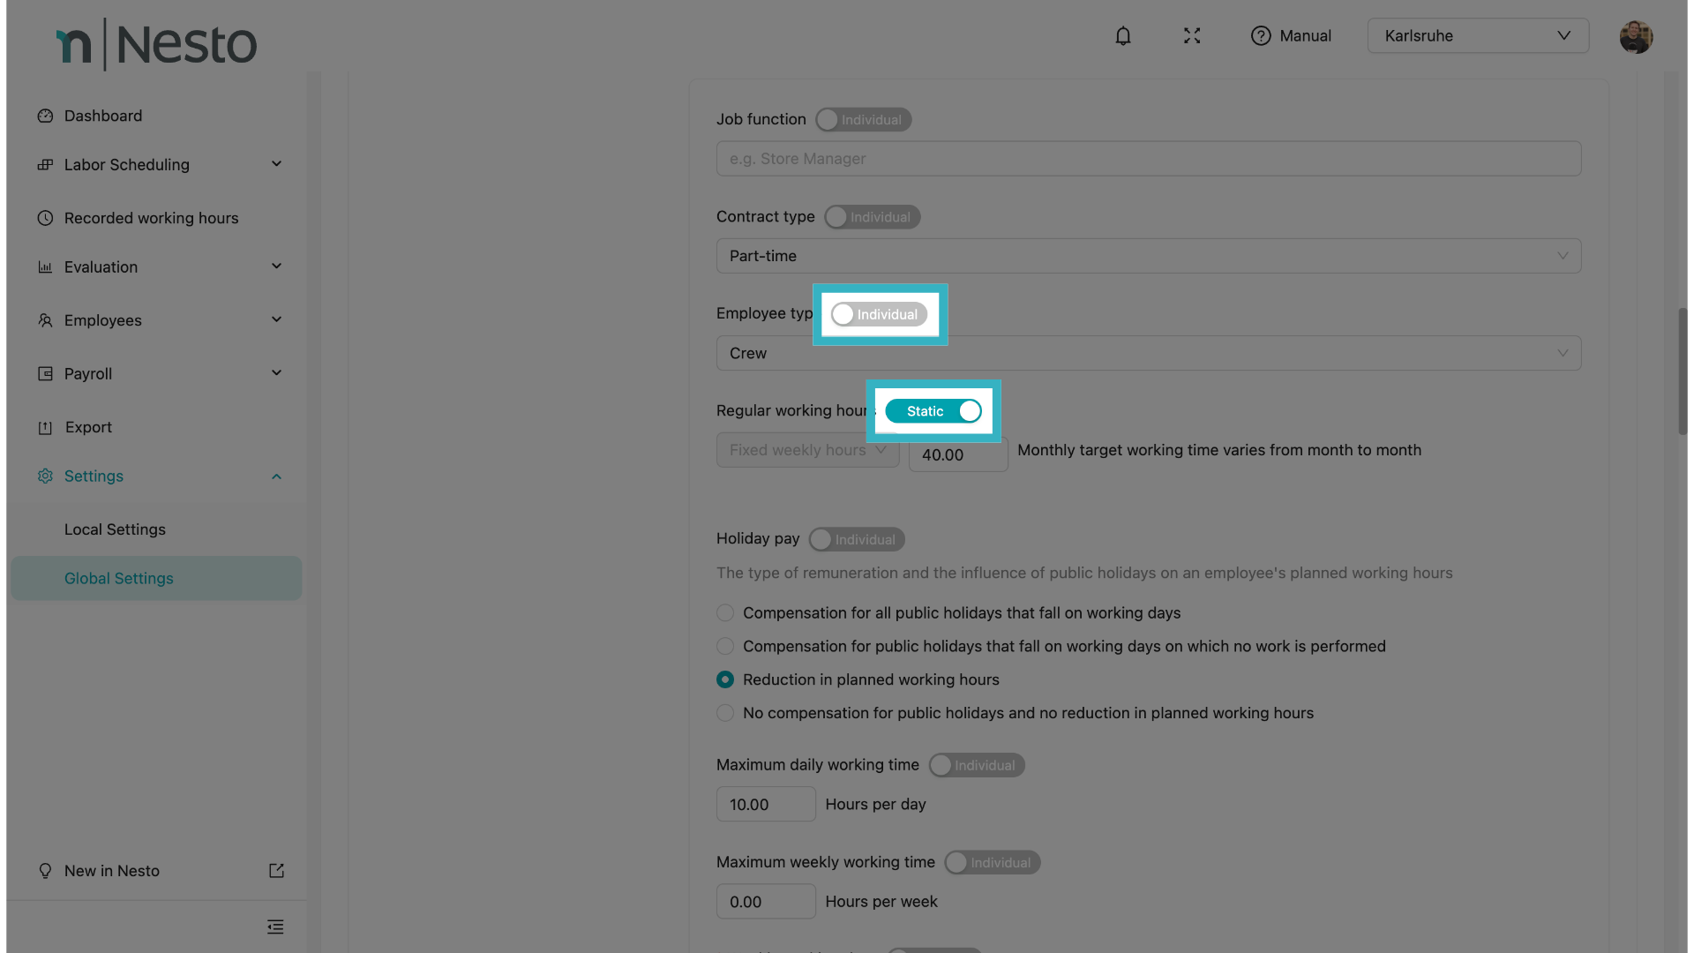Click the Export icon in sidebar

pos(45,428)
